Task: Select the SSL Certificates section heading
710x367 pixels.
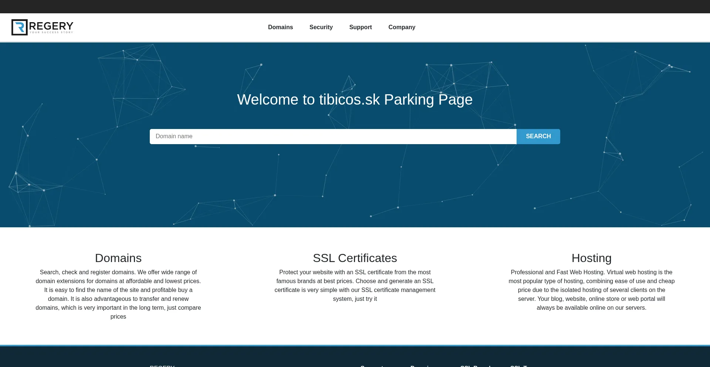Action: tap(355, 258)
